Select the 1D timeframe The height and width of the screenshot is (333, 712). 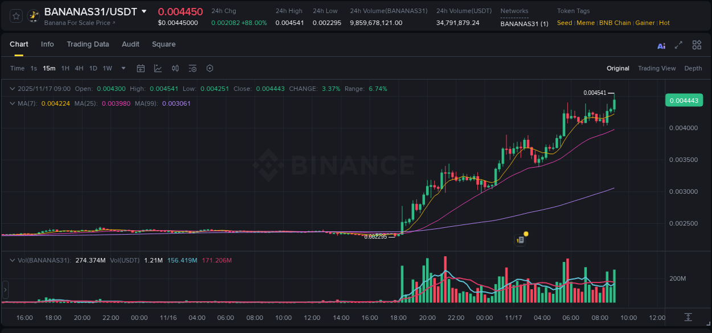[x=93, y=68]
